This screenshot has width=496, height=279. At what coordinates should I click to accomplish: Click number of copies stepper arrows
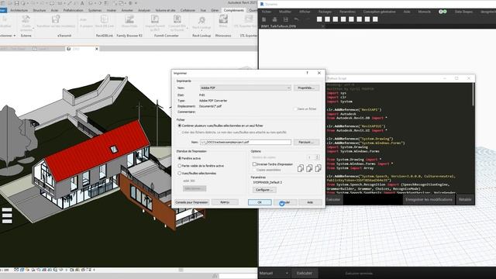tap(317, 157)
